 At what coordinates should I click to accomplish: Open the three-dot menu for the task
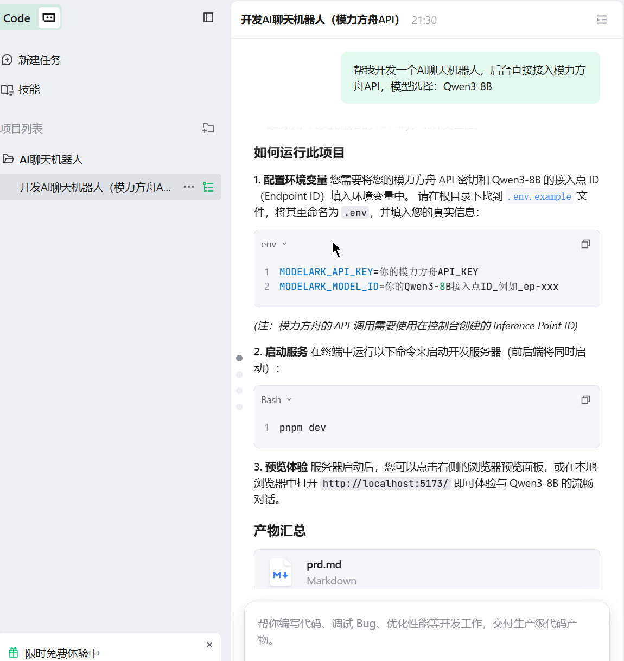(188, 187)
